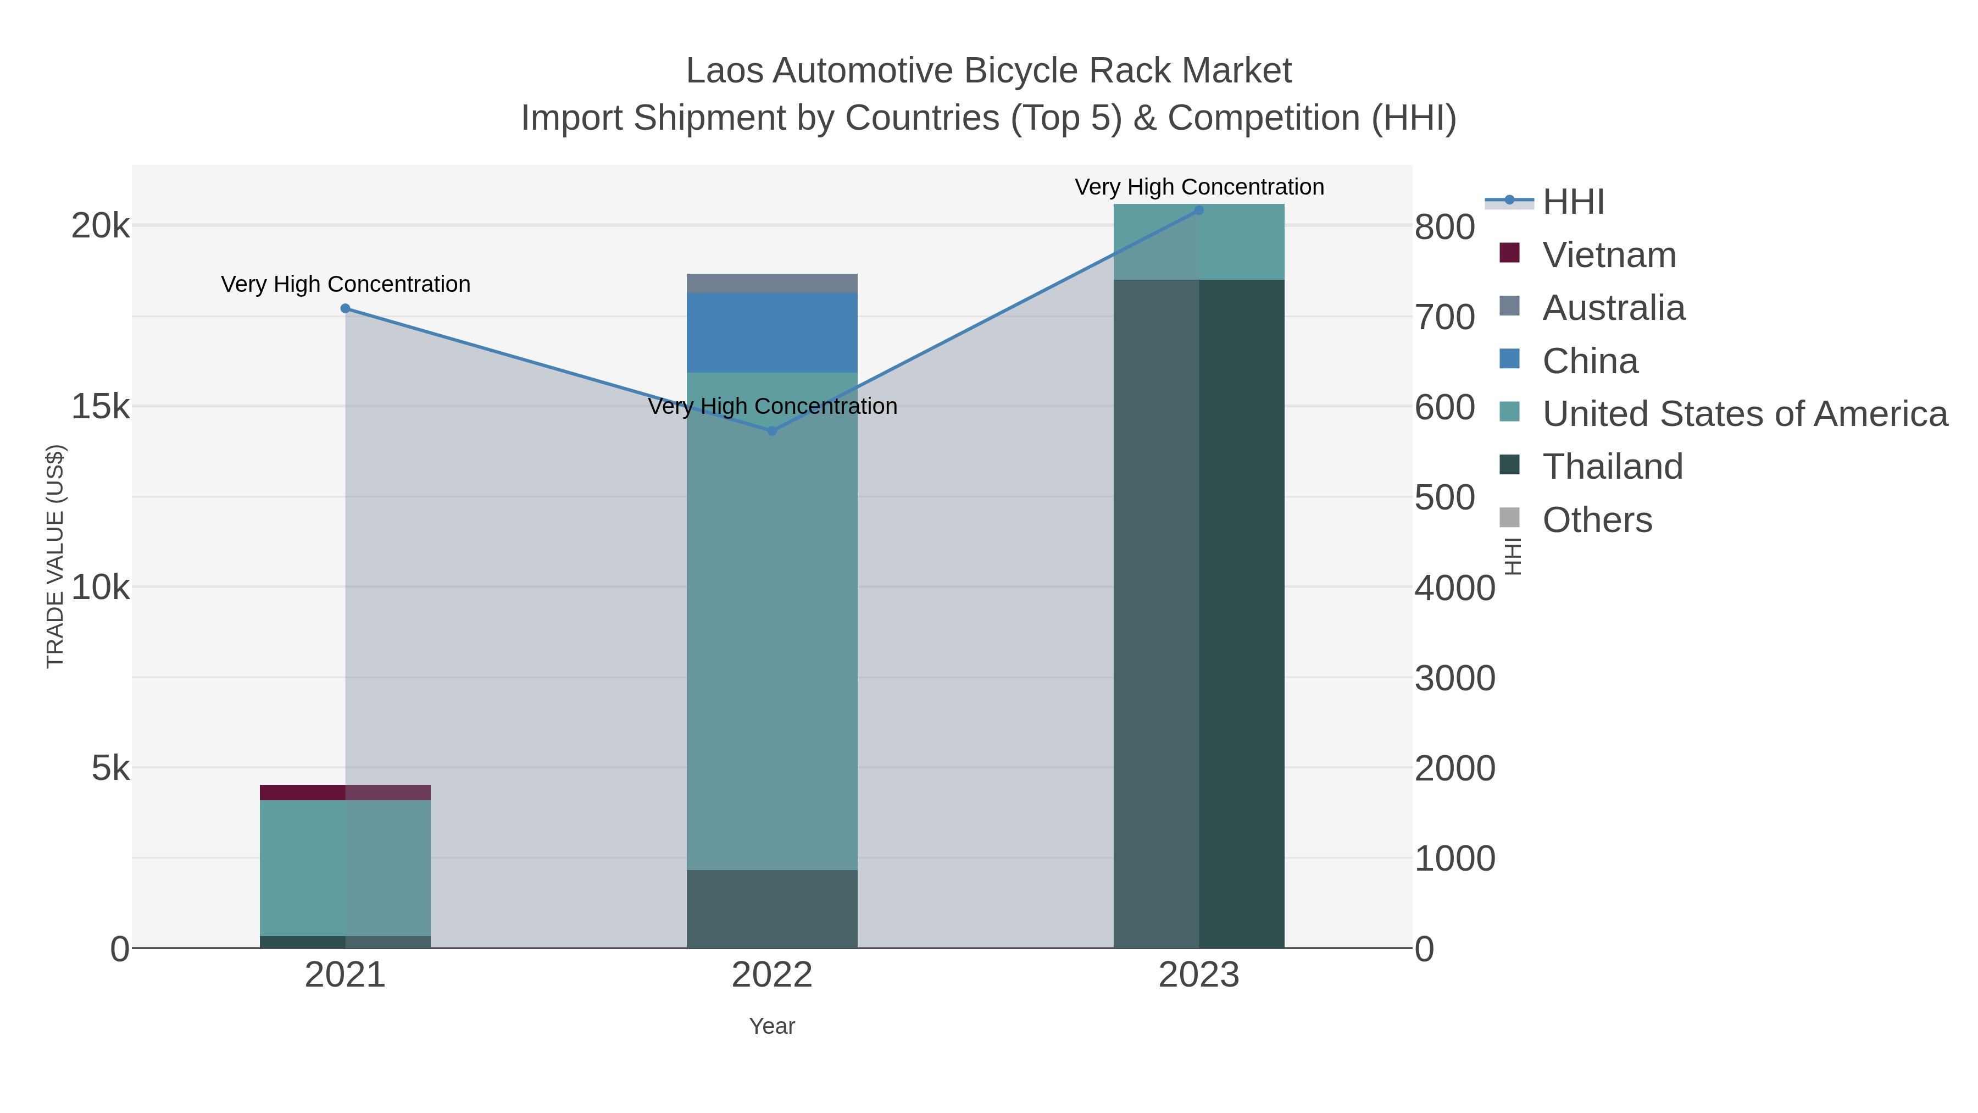Click the Thailand dark green swatch
This screenshot has height=1113, width=1978.
[1510, 464]
